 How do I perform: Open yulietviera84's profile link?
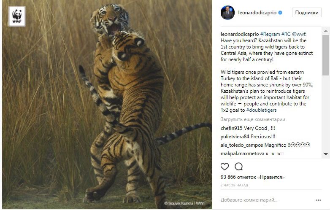pos(235,136)
